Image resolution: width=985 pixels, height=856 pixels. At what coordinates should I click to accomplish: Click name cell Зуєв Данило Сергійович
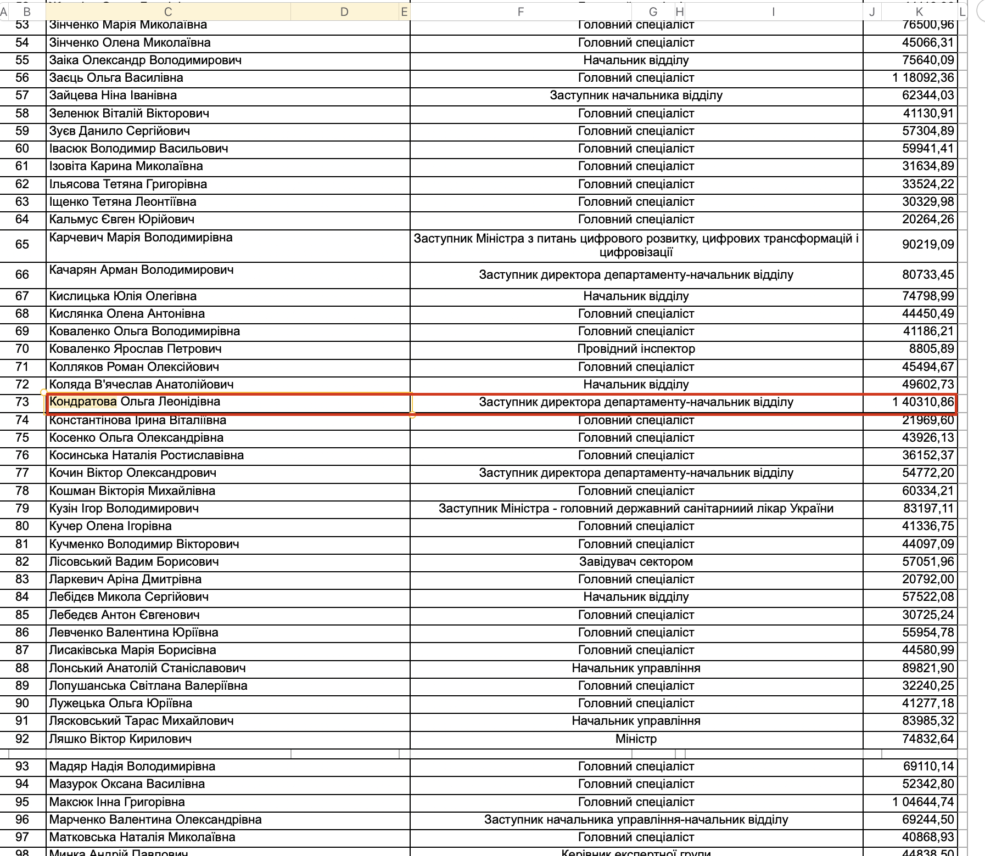[x=228, y=131]
